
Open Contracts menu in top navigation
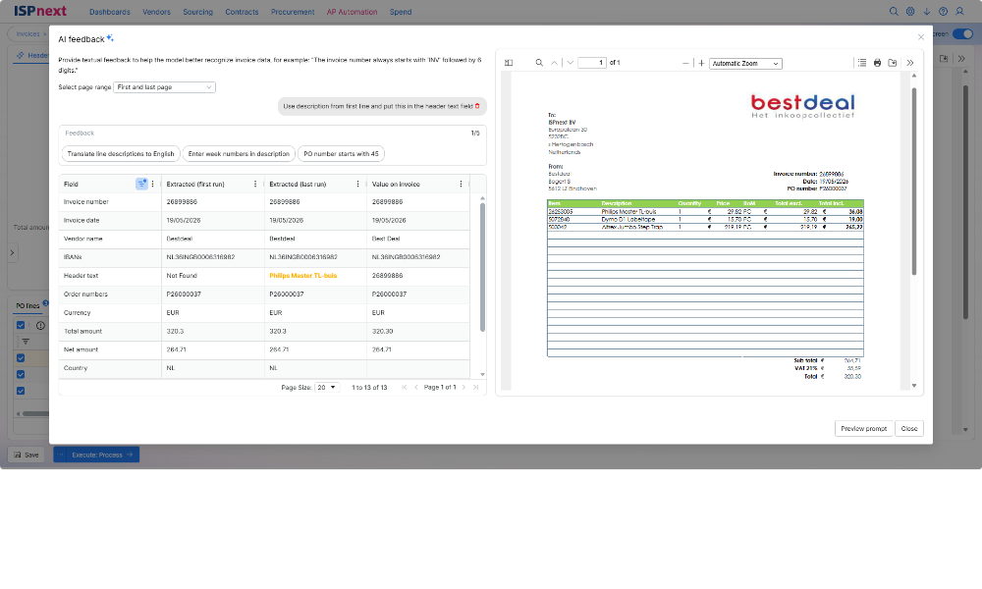tap(242, 12)
